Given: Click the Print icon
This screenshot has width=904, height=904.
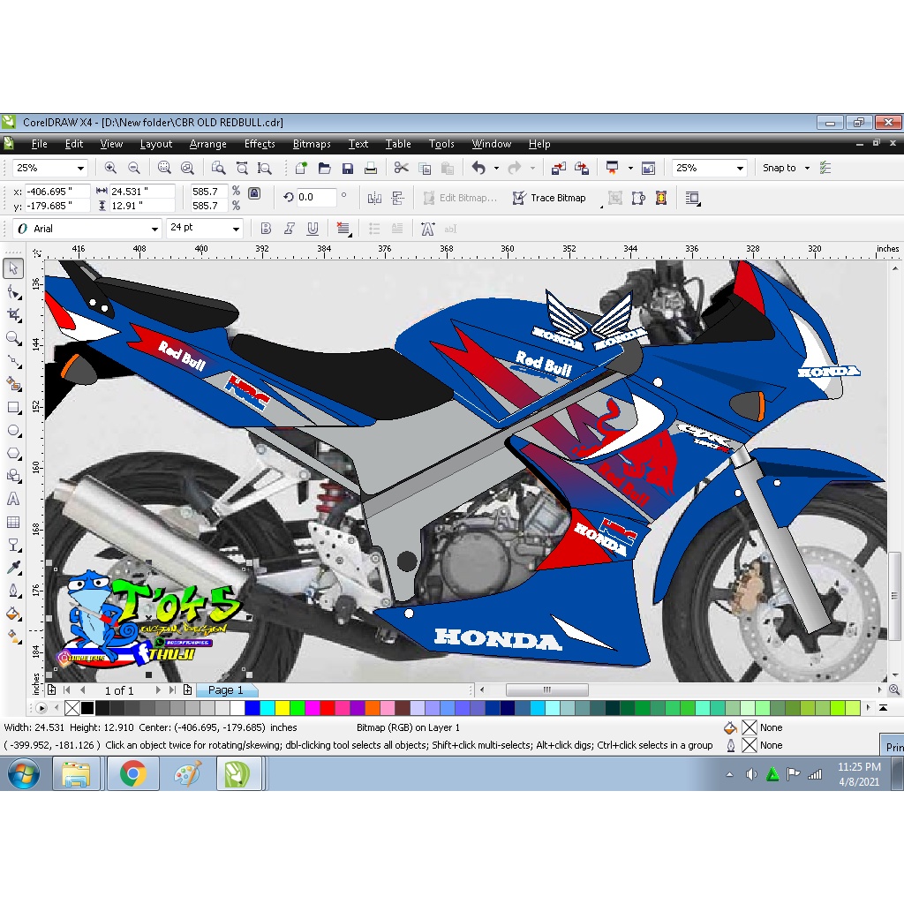Looking at the screenshot, I should (x=371, y=168).
